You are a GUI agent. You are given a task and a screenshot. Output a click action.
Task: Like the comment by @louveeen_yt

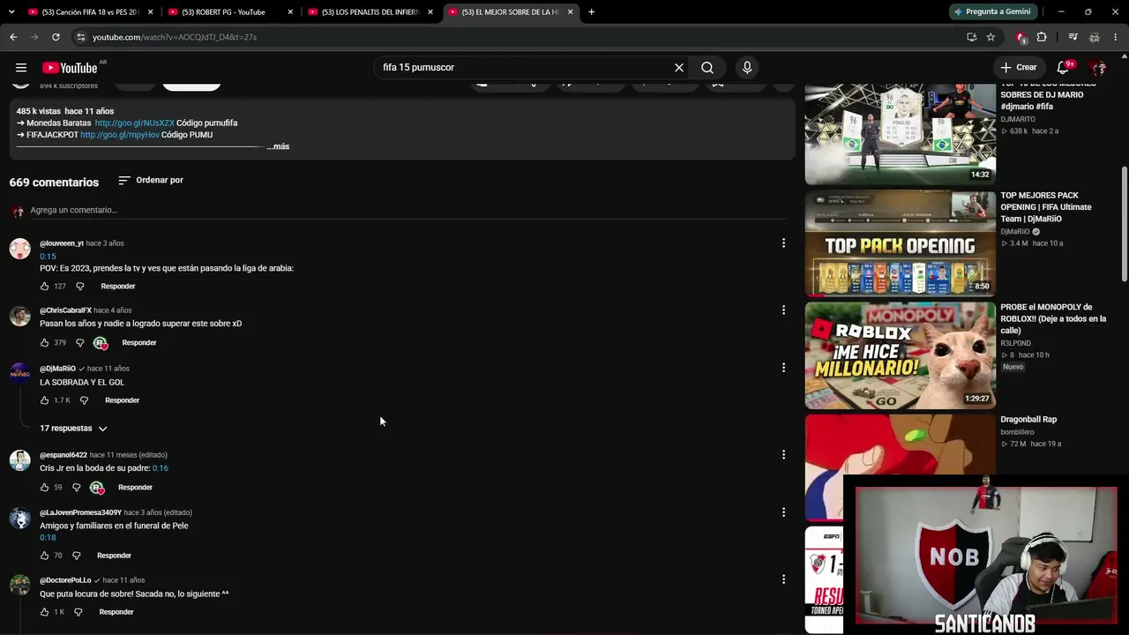(x=44, y=287)
